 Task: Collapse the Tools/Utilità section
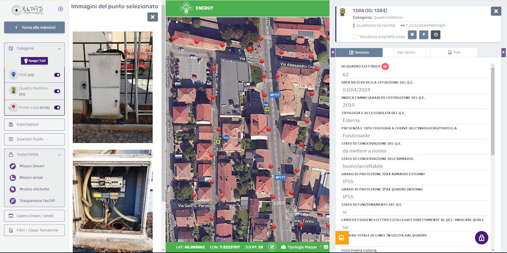coord(59,155)
